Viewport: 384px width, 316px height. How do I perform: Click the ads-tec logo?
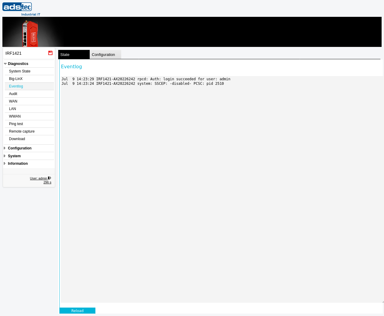click(21, 9)
